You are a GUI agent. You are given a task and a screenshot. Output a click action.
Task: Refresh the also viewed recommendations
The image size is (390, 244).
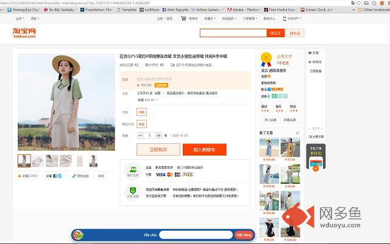pos(297,133)
